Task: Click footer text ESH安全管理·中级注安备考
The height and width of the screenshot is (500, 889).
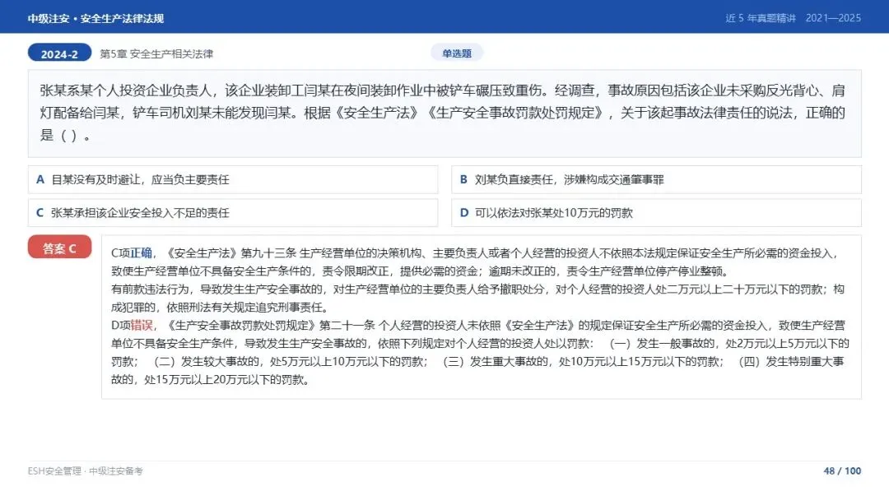Action: 85,471
